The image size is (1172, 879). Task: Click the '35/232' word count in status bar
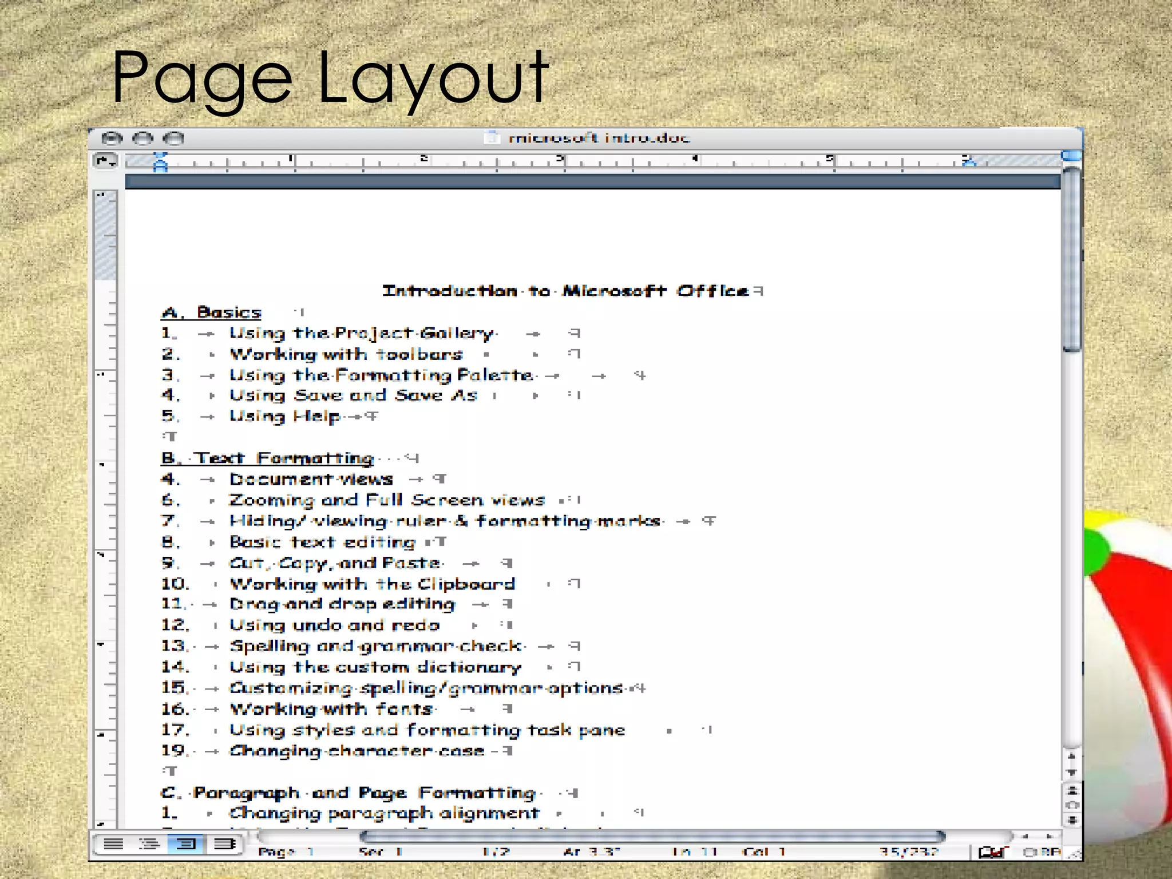pos(909,852)
